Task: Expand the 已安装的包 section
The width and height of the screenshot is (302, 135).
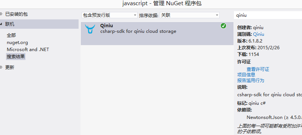Action: (x=1, y=14)
